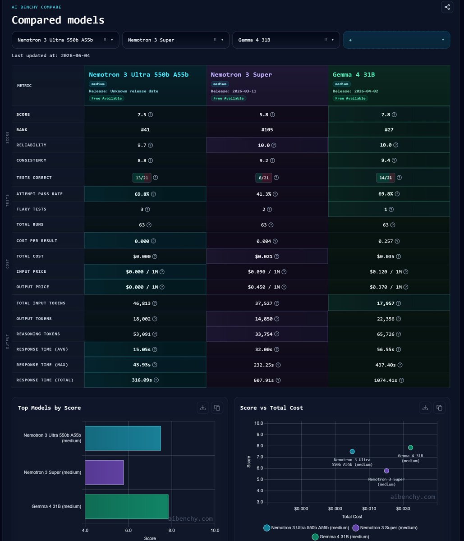The width and height of the screenshot is (464, 541).
Task: Click help icon beside reasoning tokens 33,754
Action: click(276, 334)
